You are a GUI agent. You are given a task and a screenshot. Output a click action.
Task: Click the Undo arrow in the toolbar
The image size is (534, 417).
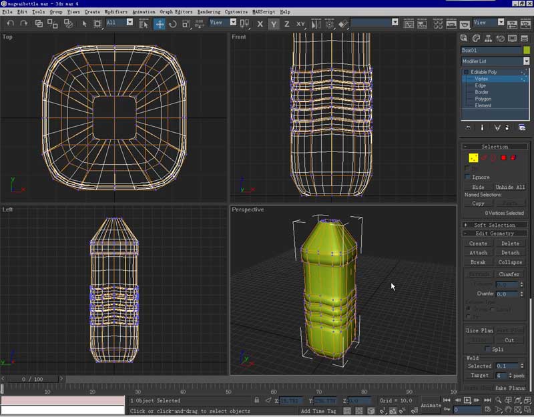tap(10, 23)
